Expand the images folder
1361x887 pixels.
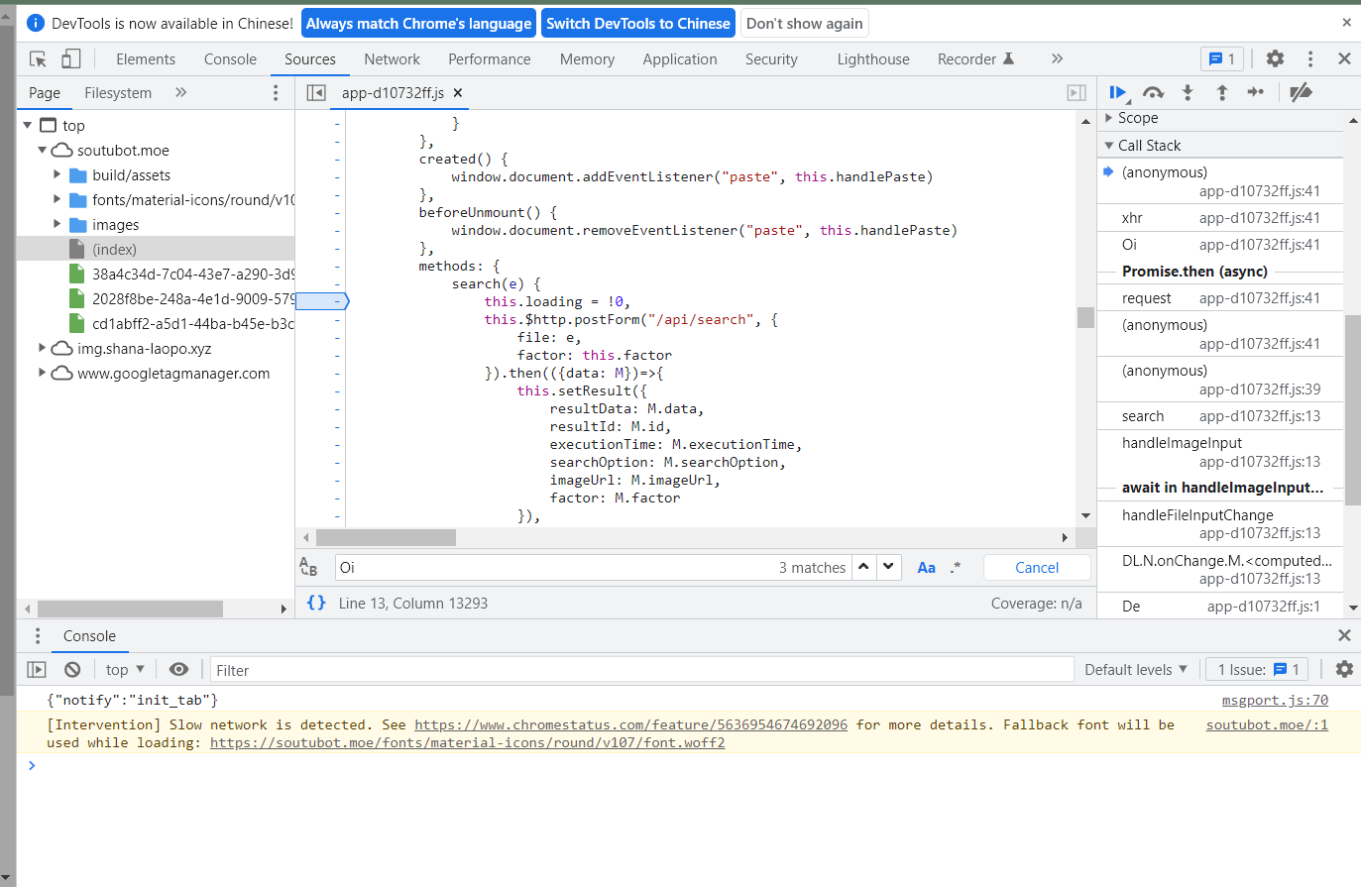[57, 225]
